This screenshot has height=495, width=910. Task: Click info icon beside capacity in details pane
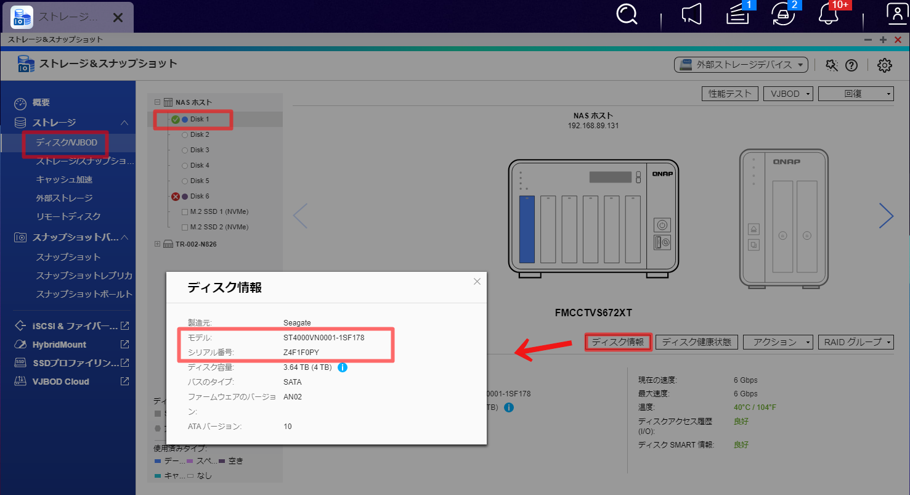click(509, 407)
